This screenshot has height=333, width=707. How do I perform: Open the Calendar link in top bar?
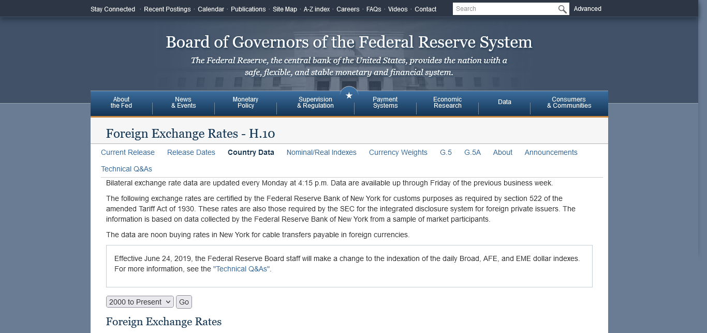(211, 9)
